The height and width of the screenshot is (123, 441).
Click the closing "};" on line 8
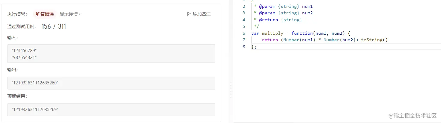click(x=254, y=47)
